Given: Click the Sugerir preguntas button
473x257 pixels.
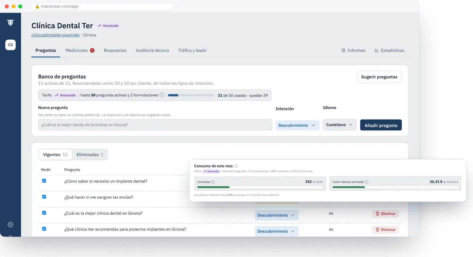Looking at the screenshot, I should pyautogui.click(x=379, y=77).
